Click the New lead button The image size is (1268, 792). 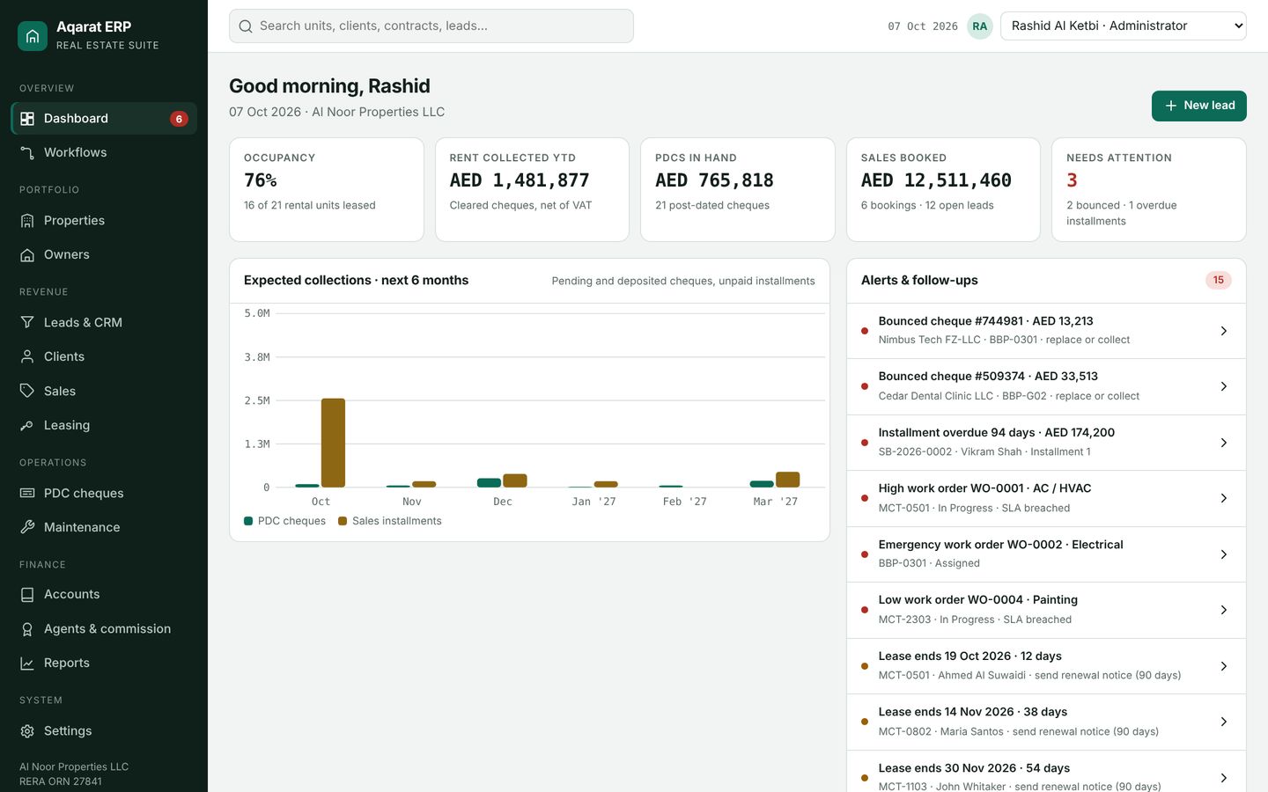coord(1199,106)
